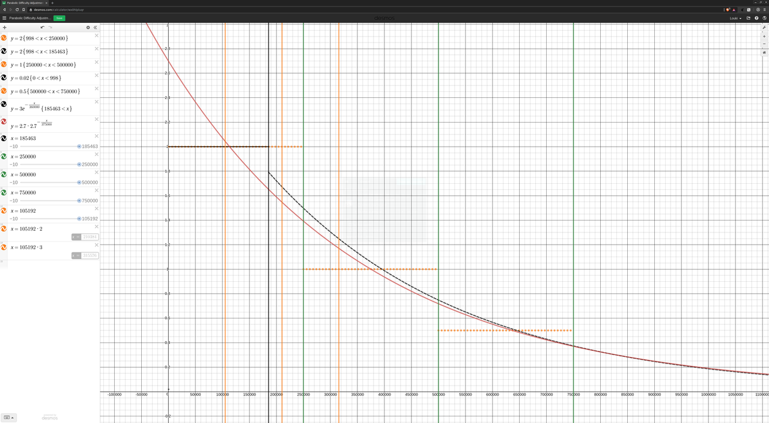Click slider handle for x=185463

(79, 146)
